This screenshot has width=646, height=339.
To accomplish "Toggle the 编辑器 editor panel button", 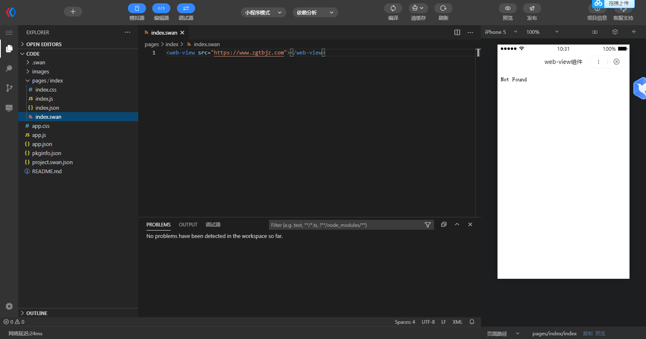I will click(161, 8).
